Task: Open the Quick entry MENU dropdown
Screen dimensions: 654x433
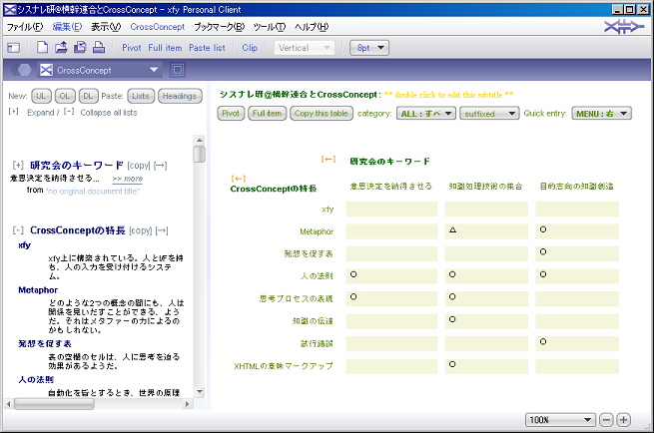Action: pos(601,114)
